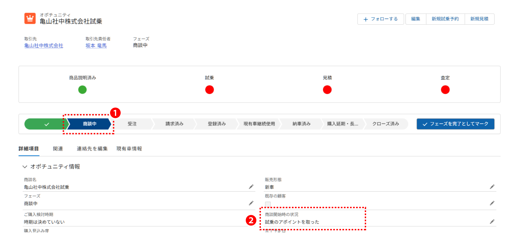
Task: Open contact link 坂本 竜馬
Action: click(96, 46)
